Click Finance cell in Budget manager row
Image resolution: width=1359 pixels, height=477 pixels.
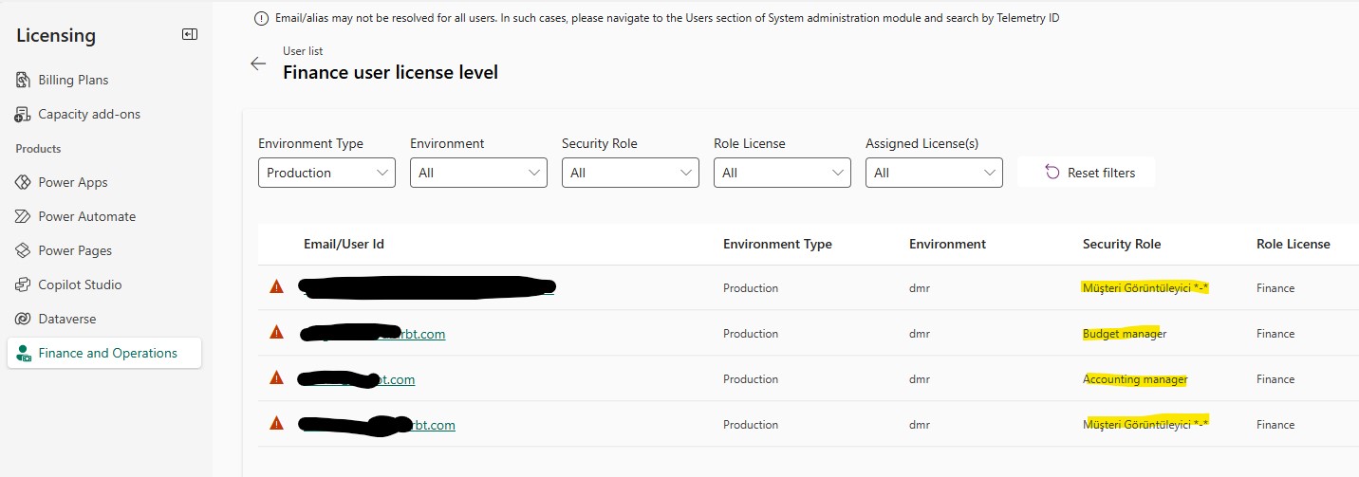pos(1275,334)
